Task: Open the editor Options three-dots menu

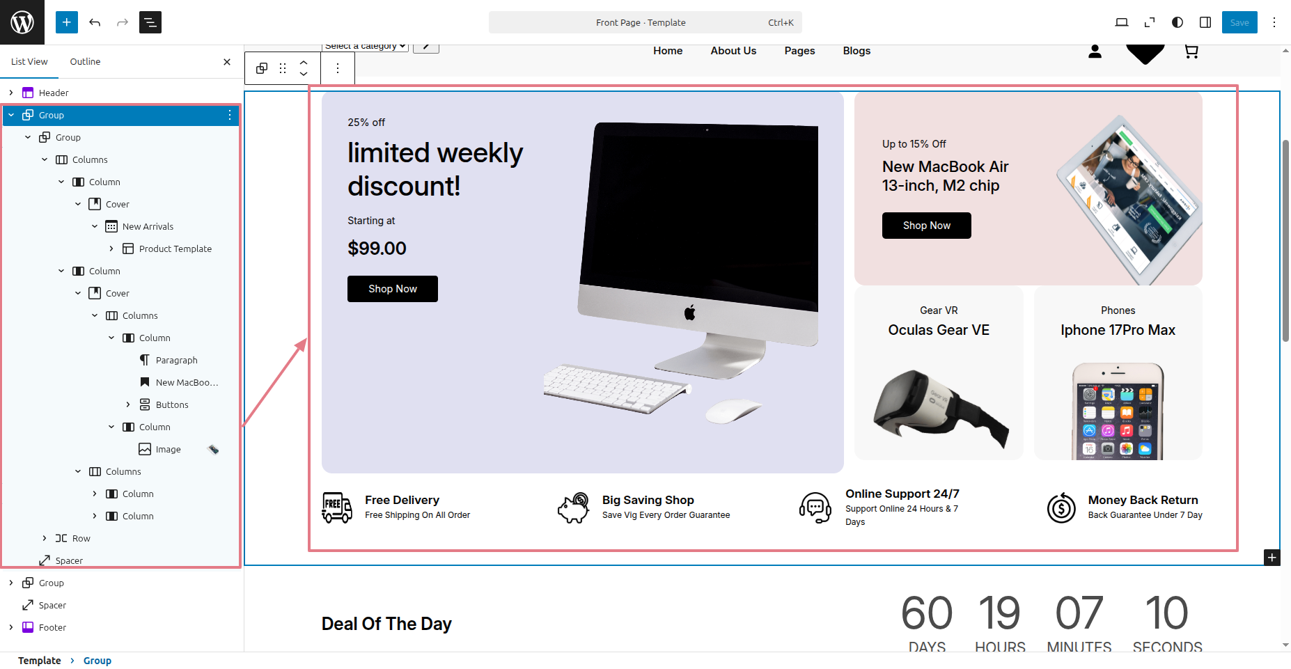Action: click(1274, 22)
